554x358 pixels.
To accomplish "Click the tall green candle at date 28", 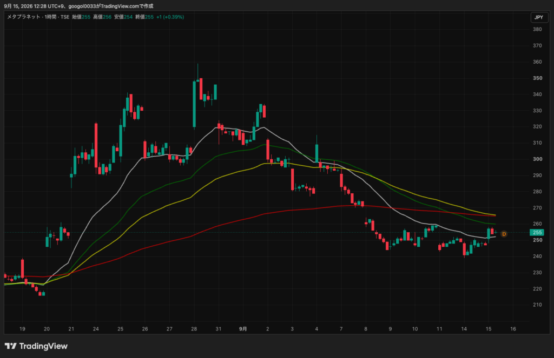I will coord(194,104).
